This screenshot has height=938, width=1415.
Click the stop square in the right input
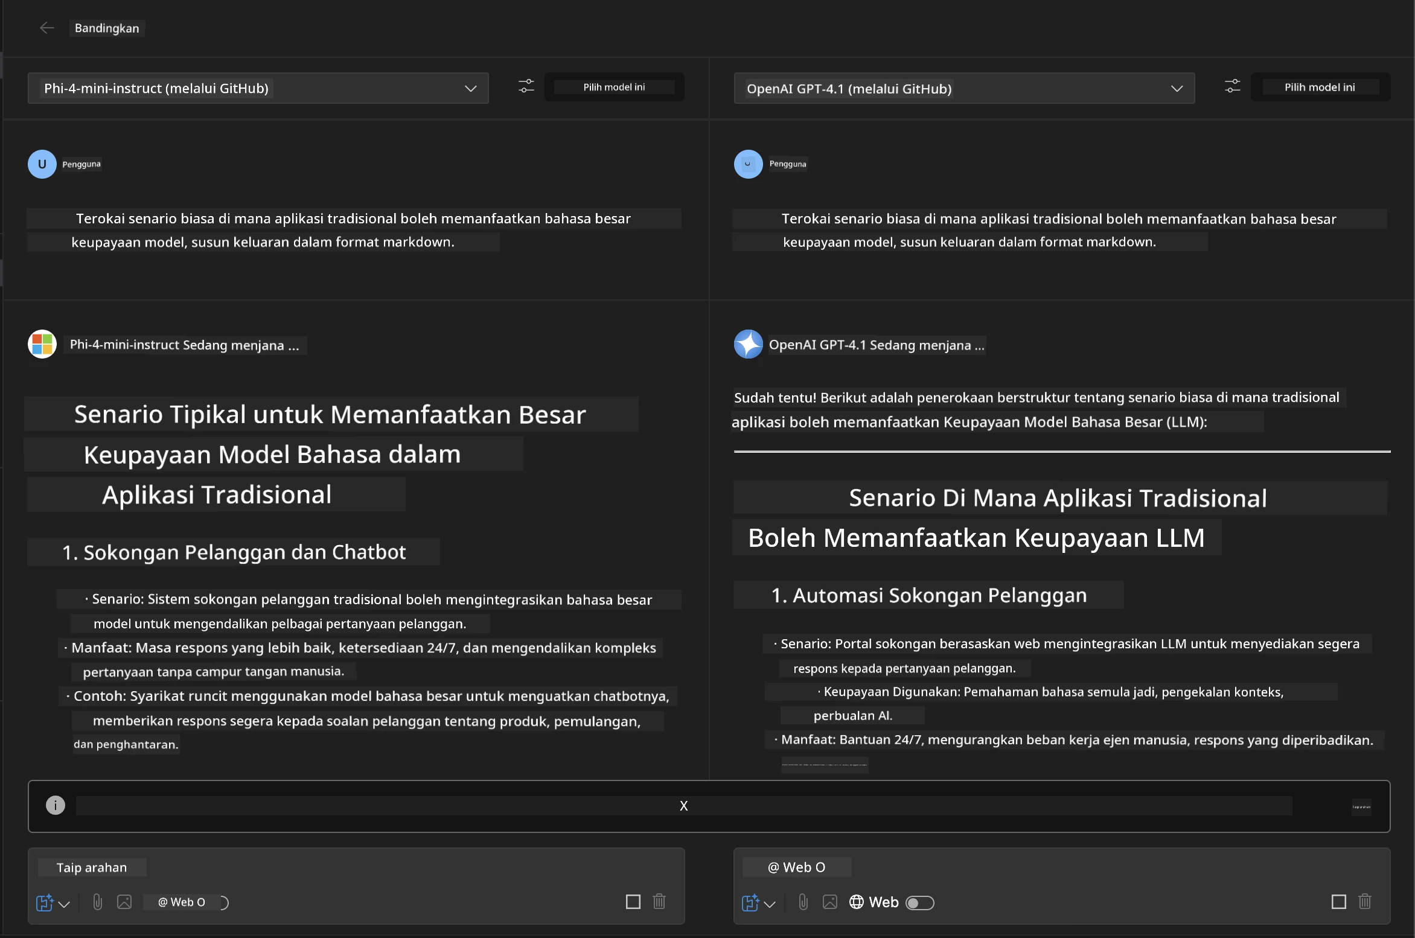(x=1339, y=902)
